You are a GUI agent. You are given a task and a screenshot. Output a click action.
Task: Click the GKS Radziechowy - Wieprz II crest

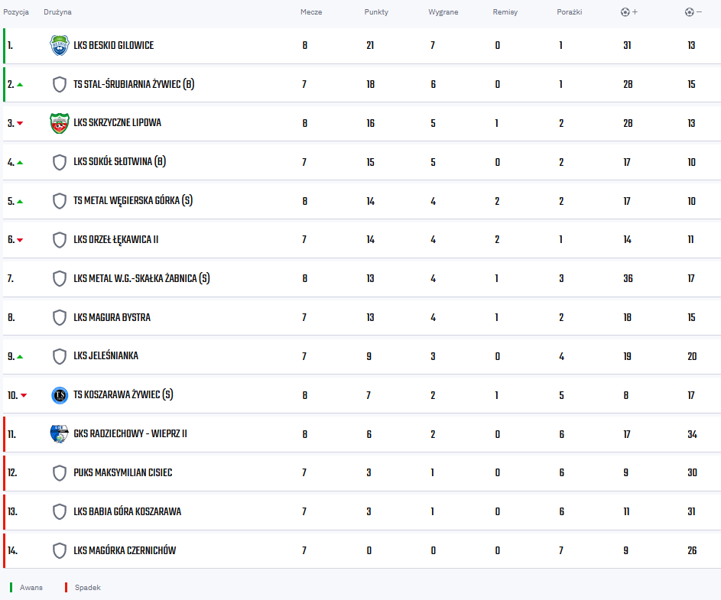click(x=60, y=434)
